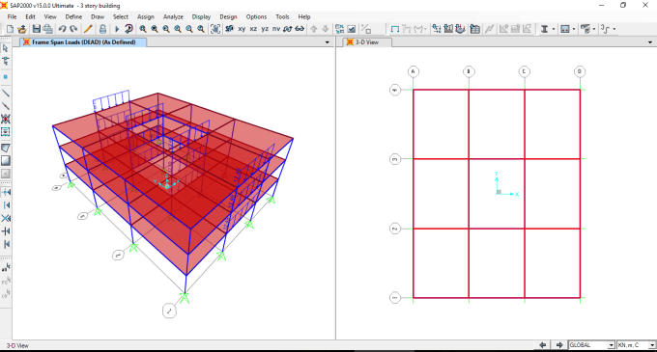657x352 pixels.
Task: Redo the last undone action
Action: 73,29
